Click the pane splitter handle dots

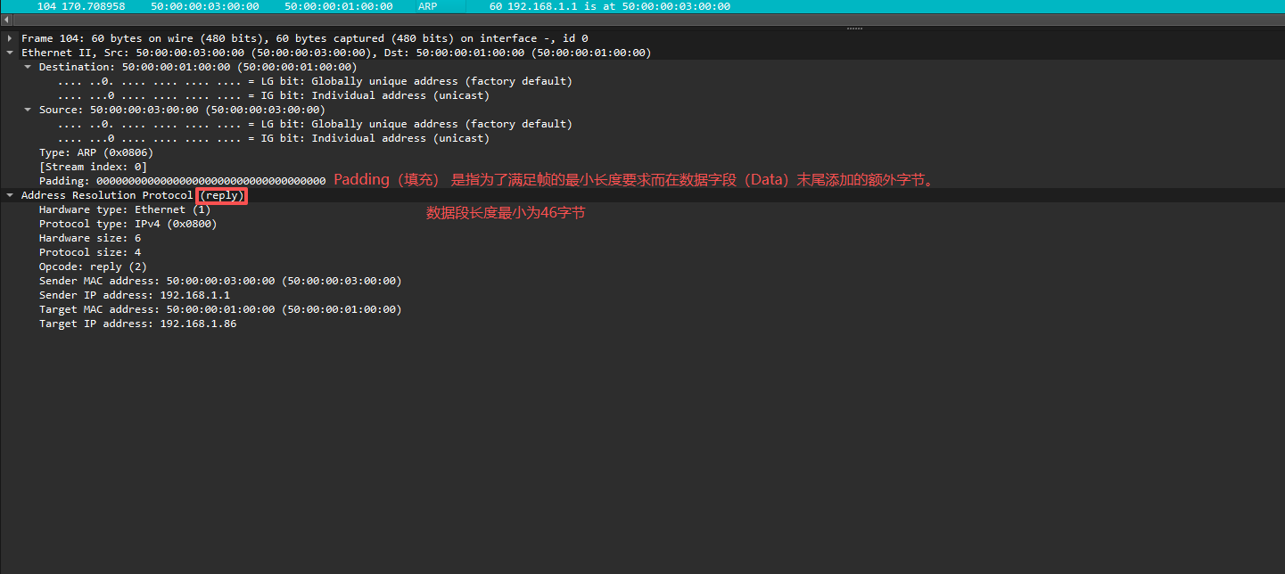click(853, 29)
